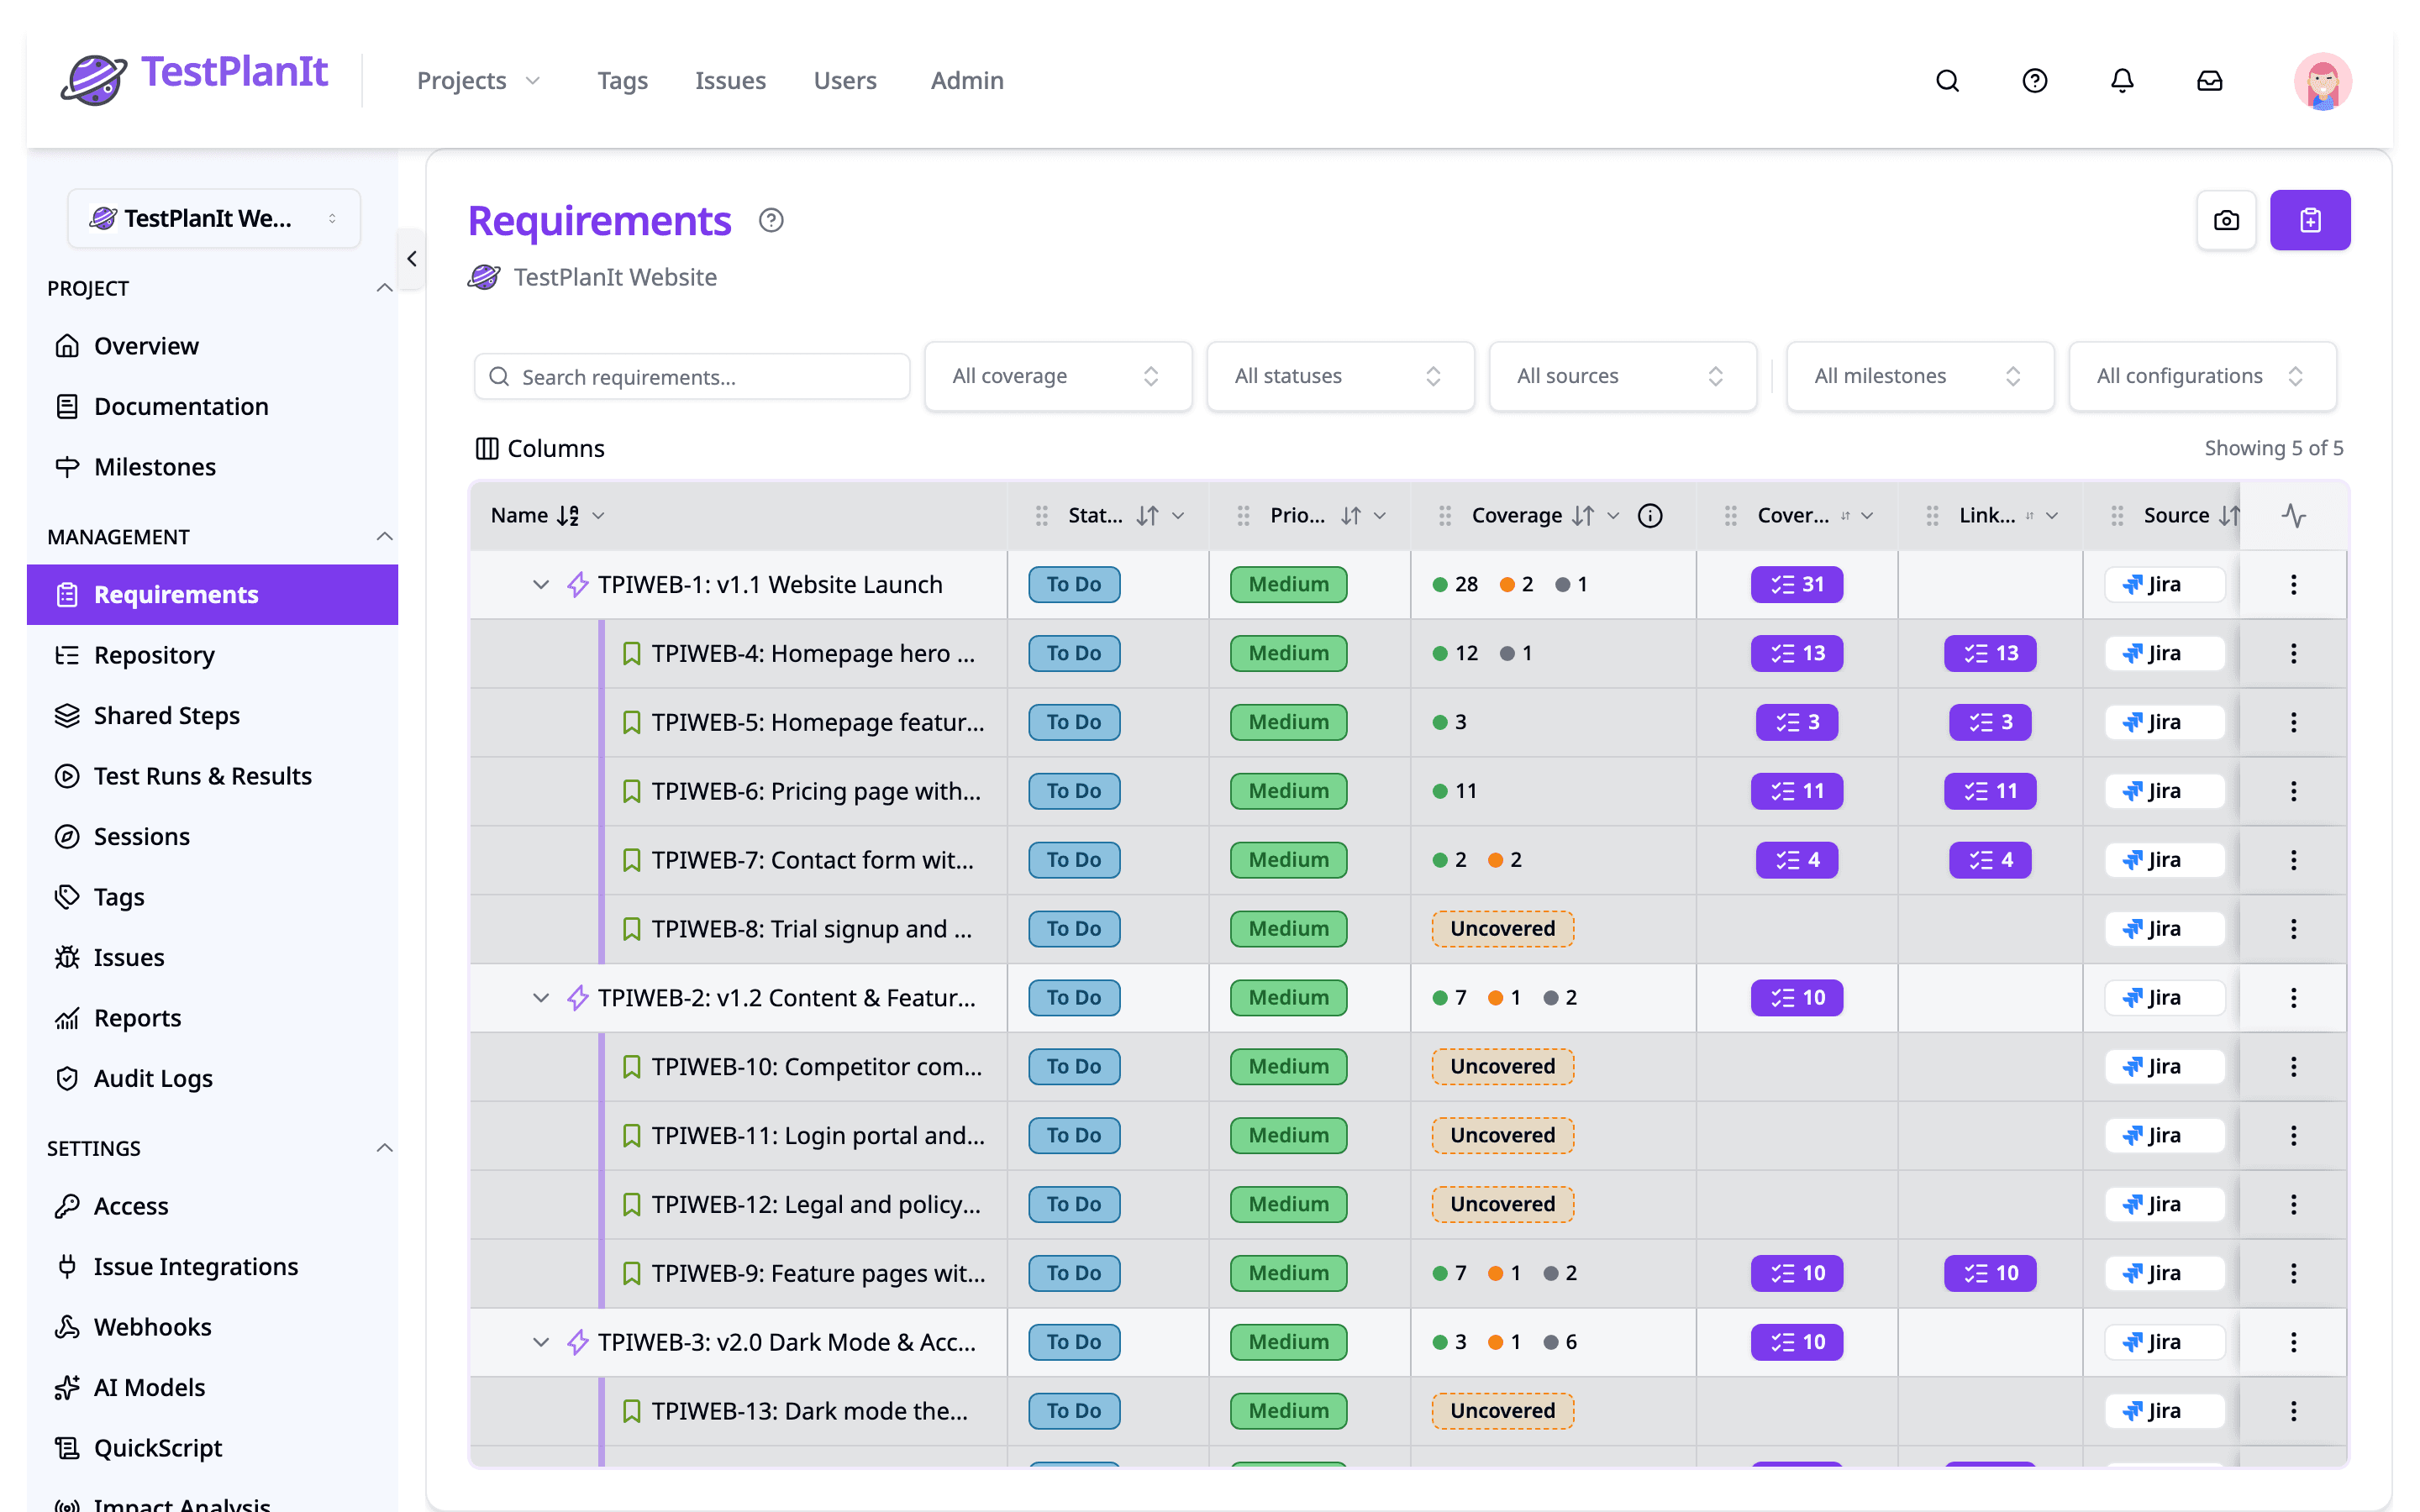Open the inbox tray icon

[x=2209, y=81]
